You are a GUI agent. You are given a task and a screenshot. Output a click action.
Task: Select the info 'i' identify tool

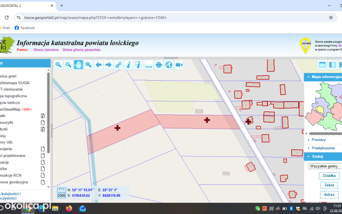(129, 65)
